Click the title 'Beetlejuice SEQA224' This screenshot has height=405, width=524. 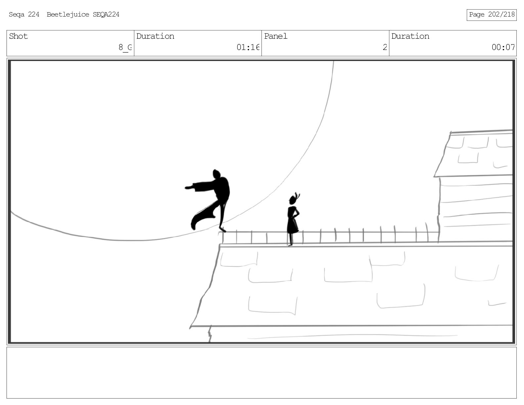pyautogui.click(x=83, y=15)
